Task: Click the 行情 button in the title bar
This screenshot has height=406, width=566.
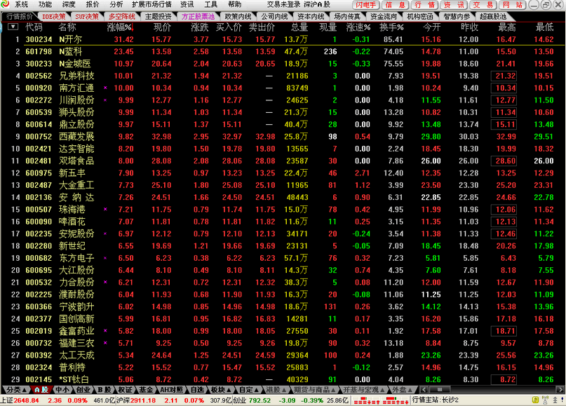Action: [424, 5]
